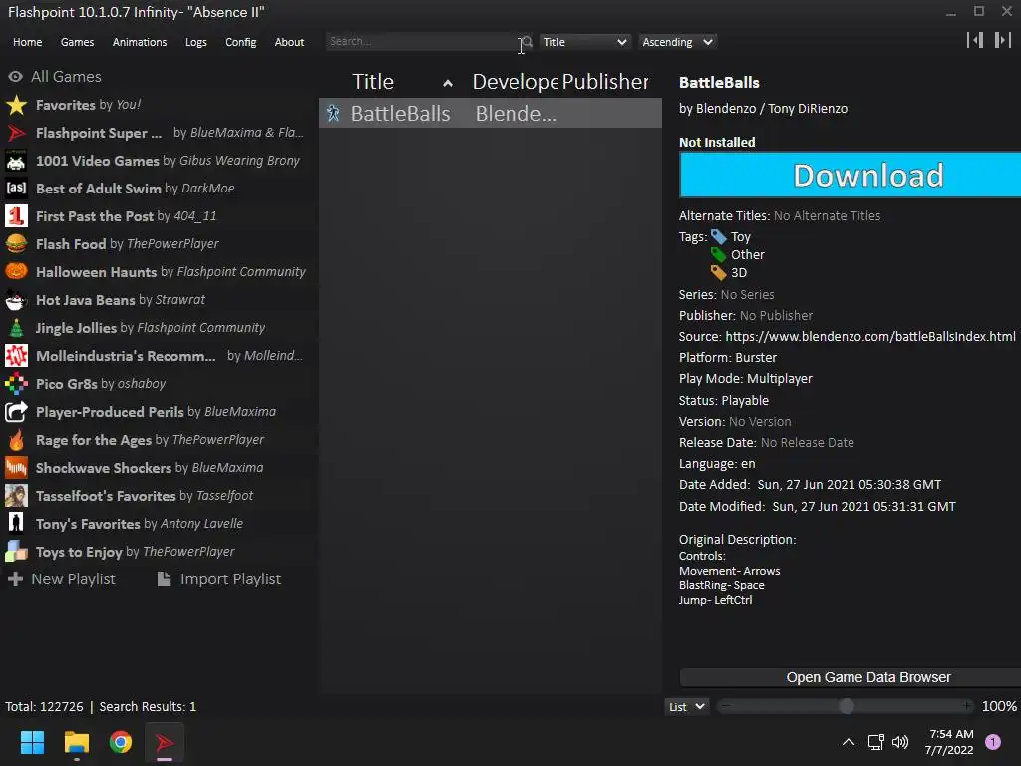Click Import Playlist
The image size is (1021, 766).
click(219, 579)
